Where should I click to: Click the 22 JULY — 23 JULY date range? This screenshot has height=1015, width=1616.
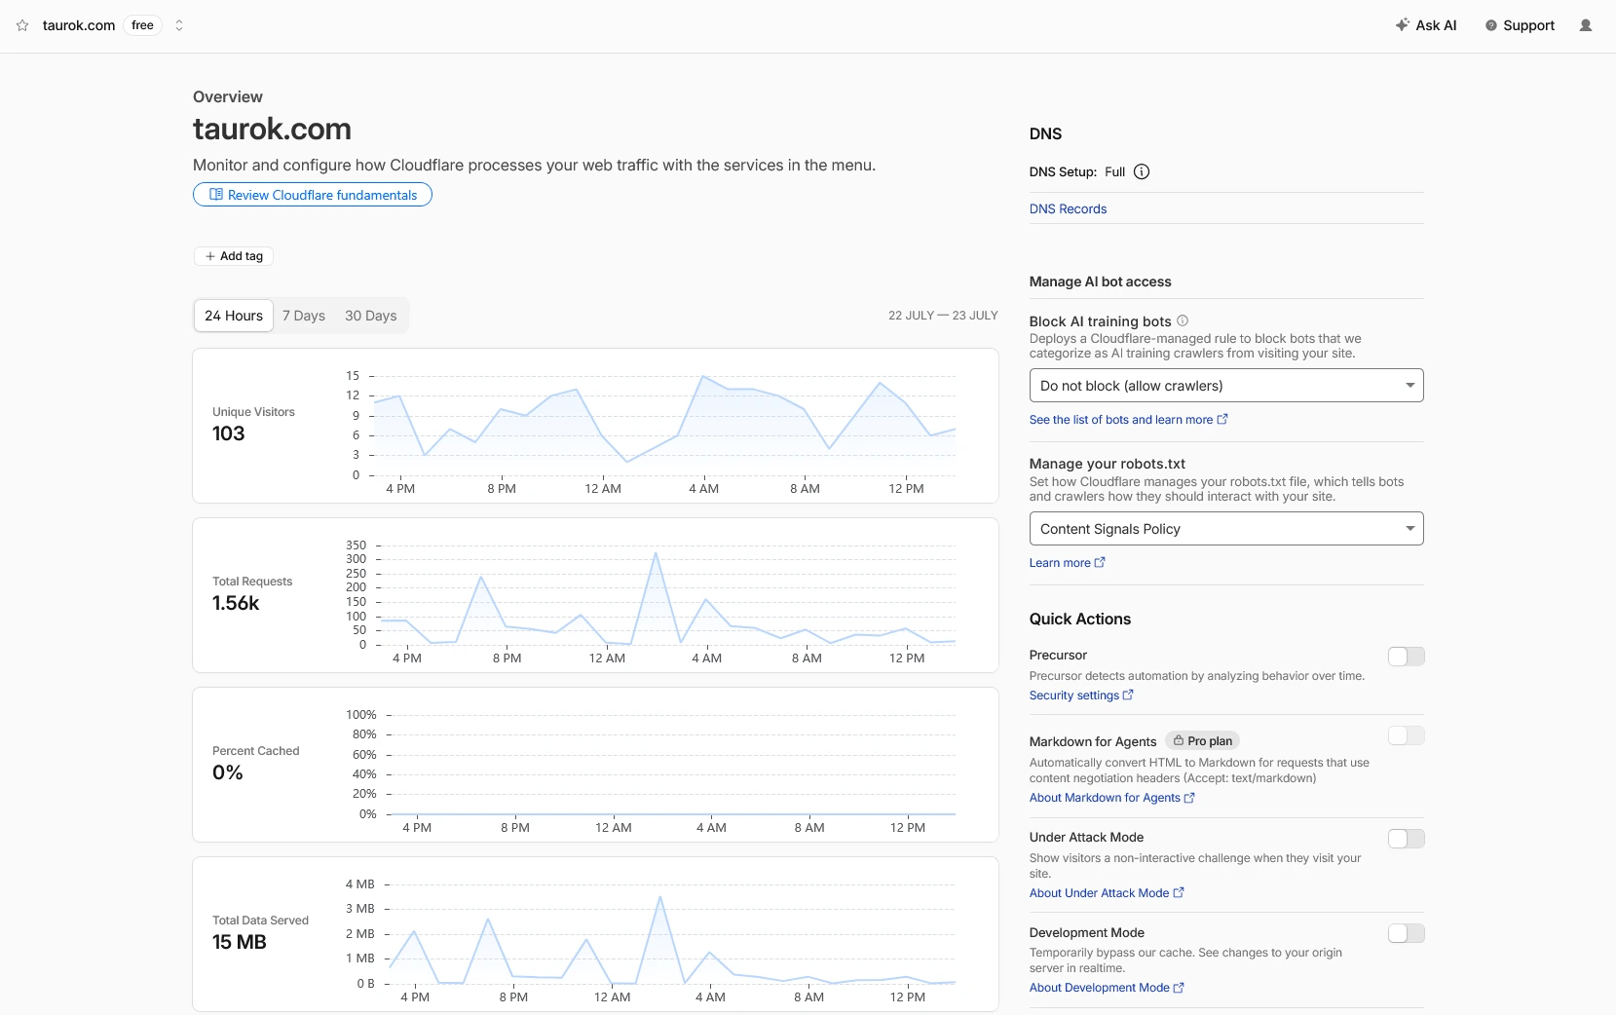[x=943, y=316]
